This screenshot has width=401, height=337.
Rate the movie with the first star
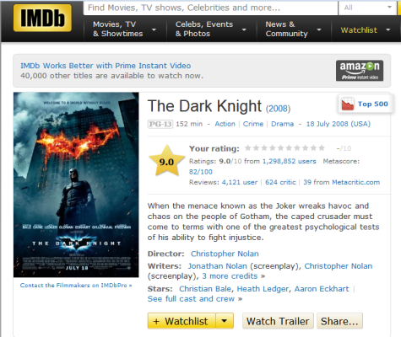pyautogui.click(x=248, y=148)
